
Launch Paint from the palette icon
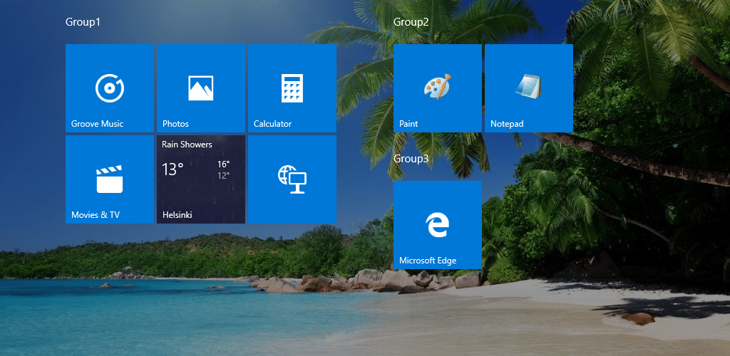click(x=437, y=87)
